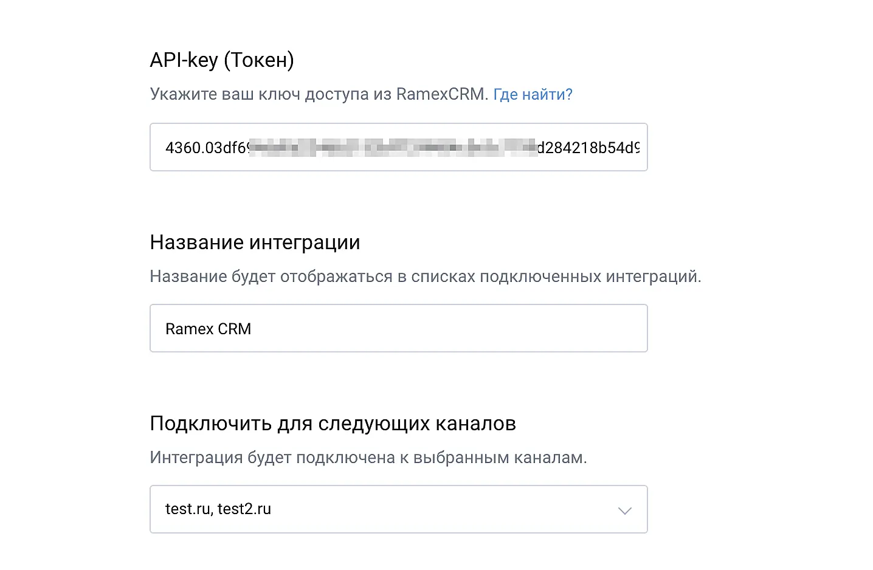This screenshot has height=570, width=873.
Task: Click the "Подключить для следующих каналов" heading
Action: [x=333, y=424]
